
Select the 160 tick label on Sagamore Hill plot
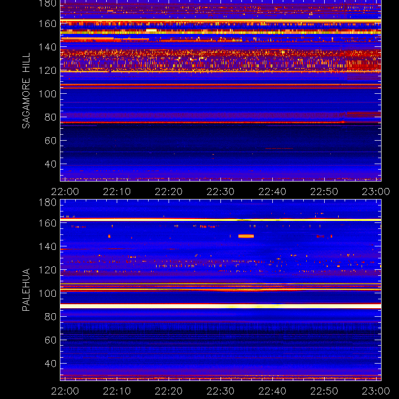tap(47, 23)
